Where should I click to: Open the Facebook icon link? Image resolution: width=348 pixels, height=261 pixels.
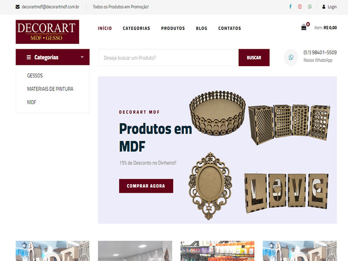[x=290, y=7]
